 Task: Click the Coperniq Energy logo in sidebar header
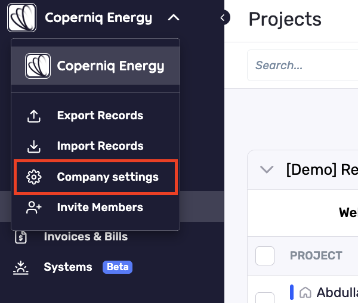click(21, 17)
